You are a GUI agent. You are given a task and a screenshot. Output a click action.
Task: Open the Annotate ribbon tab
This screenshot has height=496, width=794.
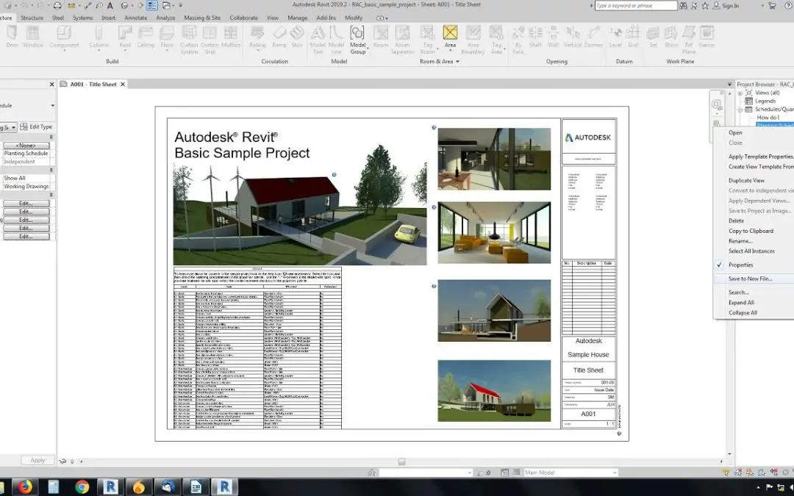135,18
